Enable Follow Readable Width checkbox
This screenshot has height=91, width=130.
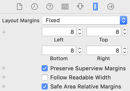pyautogui.click(x=45, y=77)
